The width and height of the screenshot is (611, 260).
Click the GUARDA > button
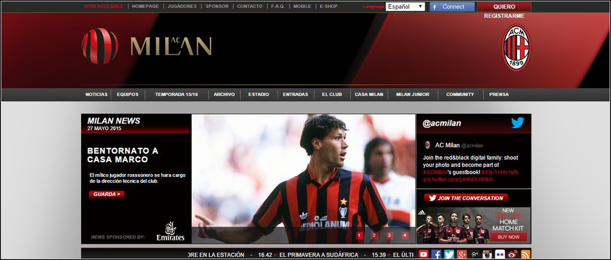pyautogui.click(x=106, y=194)
